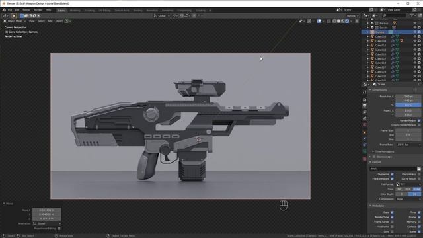This screenshot has width=423, height=238.
Task: Click the Camera object in outliner
Action: (380, 32)
